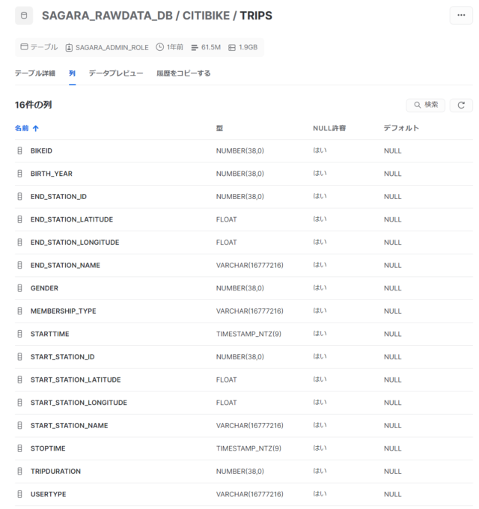Sort by the 型 column header
Screen dimensions: 479x509
219,128
